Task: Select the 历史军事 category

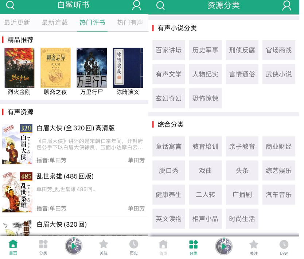Action: 205,50
